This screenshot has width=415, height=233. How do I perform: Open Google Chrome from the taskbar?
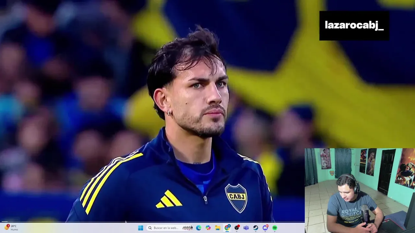tap(227, 228)
